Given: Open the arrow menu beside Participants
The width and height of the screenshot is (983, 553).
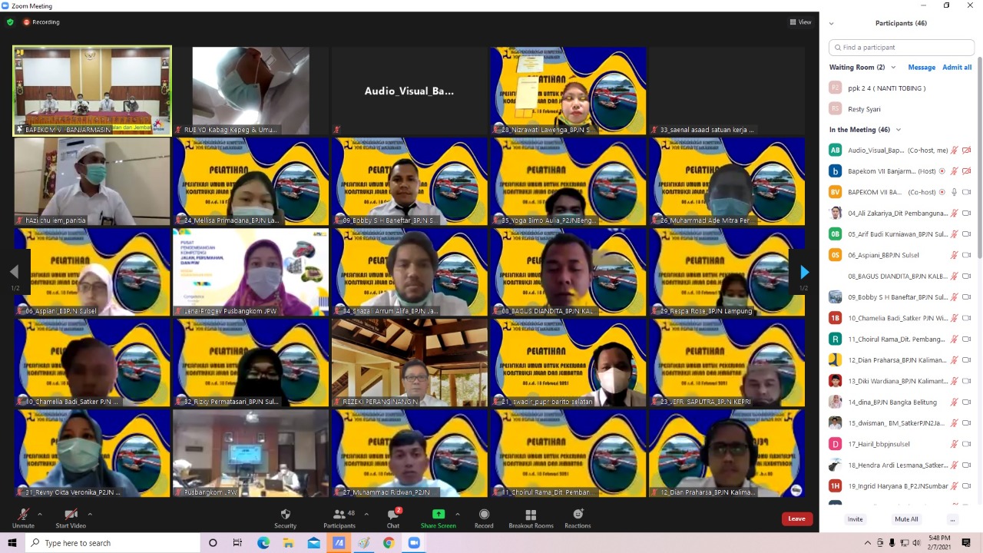Looking at the screenshot, I should [x=366, y=514].
